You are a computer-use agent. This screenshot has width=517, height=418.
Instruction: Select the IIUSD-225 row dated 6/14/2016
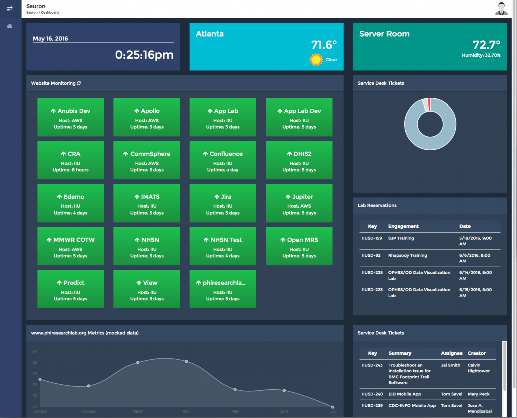(430, 275)
